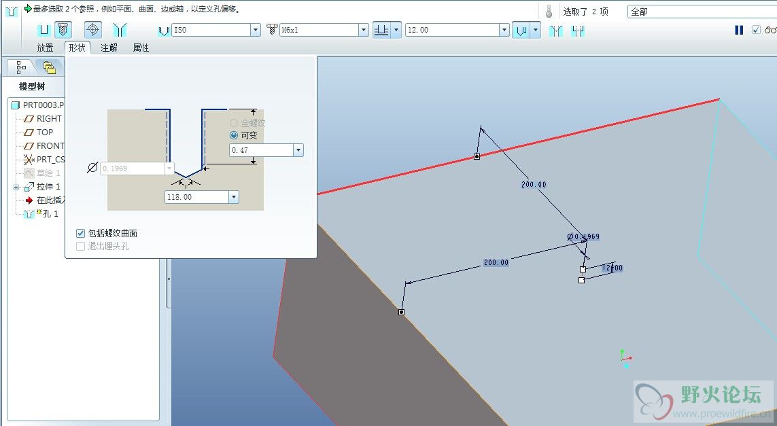
Task: Open the 118.00 tip angle dropdown
Action: point(233,197)
